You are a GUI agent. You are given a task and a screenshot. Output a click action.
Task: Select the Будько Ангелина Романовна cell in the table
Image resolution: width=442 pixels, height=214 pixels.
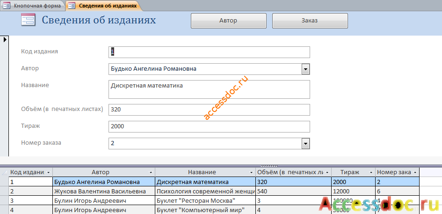[104, 182]
